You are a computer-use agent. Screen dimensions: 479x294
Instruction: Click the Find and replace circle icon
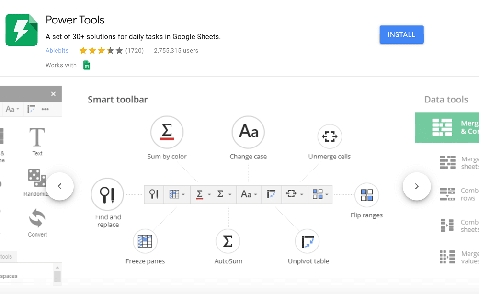pyautogui.click(x=107, y=194)
